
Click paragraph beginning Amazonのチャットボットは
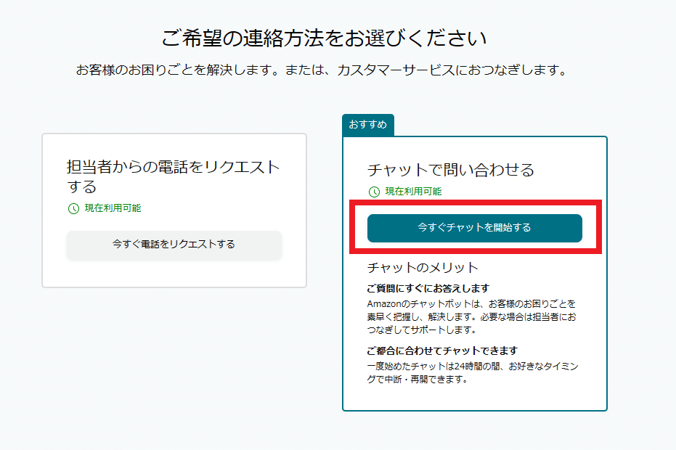point(472,316)
